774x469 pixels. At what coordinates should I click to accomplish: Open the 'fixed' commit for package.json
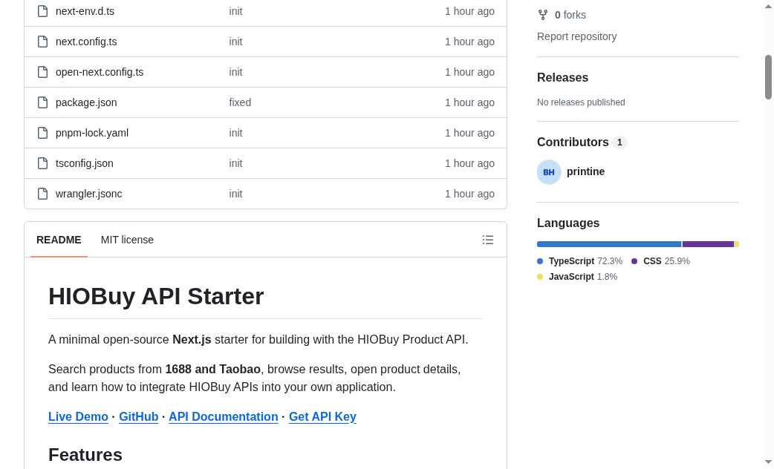(x=240, y=102)
